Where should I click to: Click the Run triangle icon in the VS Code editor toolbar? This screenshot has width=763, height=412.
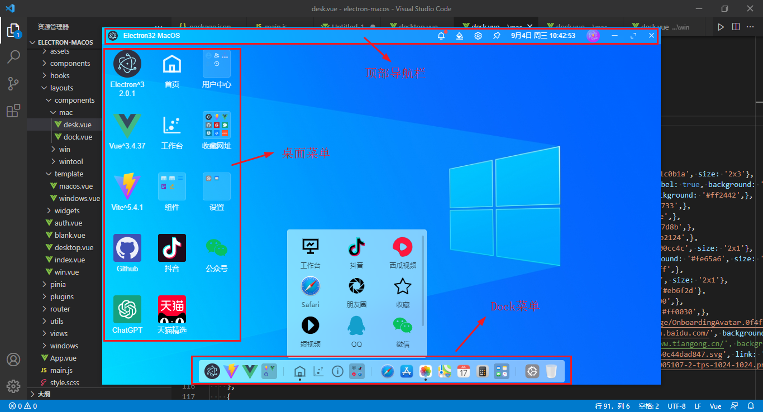[x=721, y=26]
